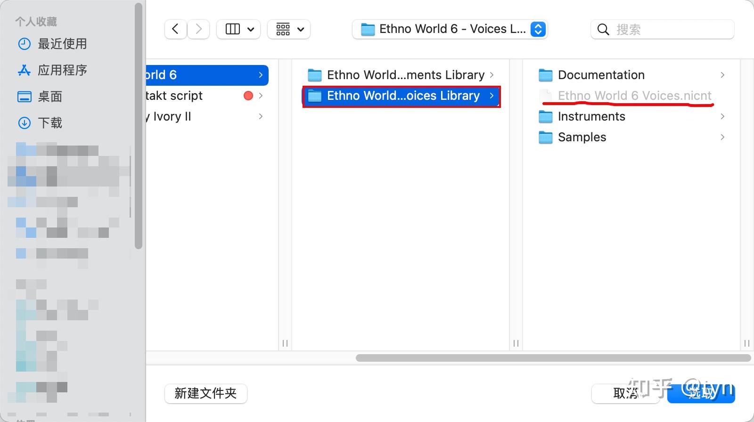754x422 pixels.
Task: Go back with the left chevron button
Action: coord(175,29)
